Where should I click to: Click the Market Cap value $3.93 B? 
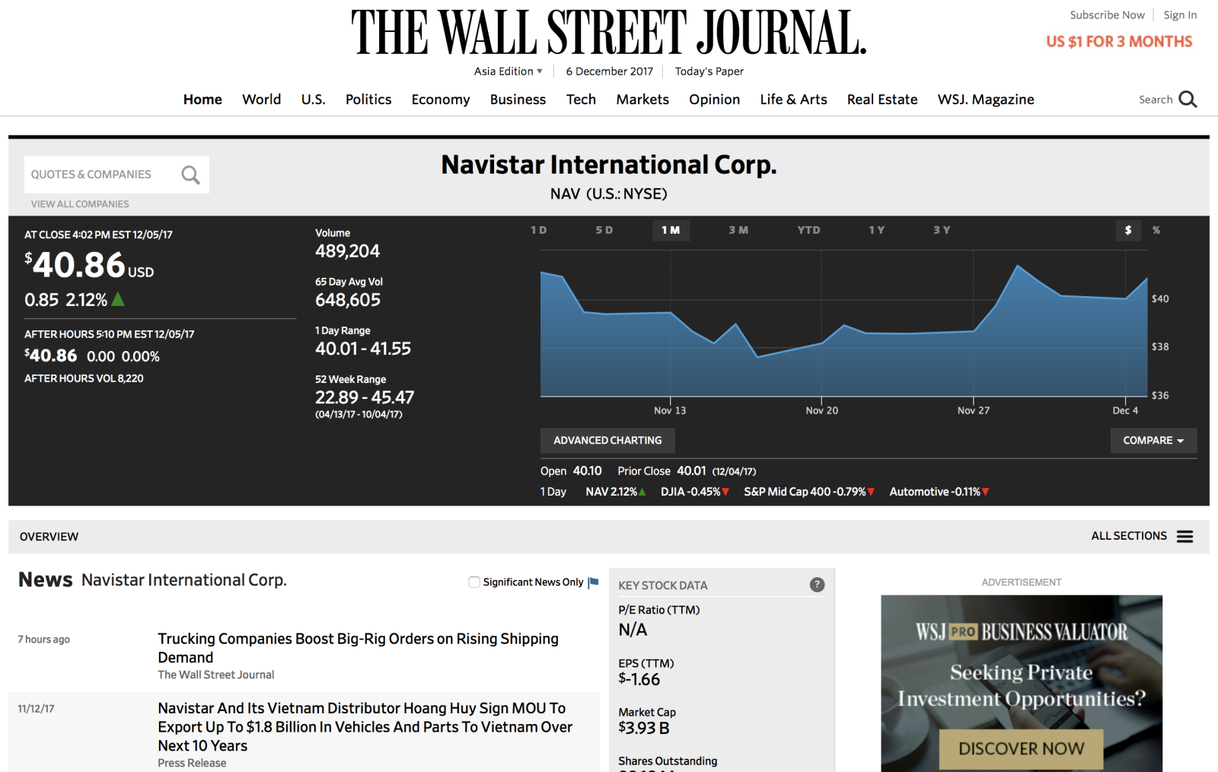pos(644,728)
